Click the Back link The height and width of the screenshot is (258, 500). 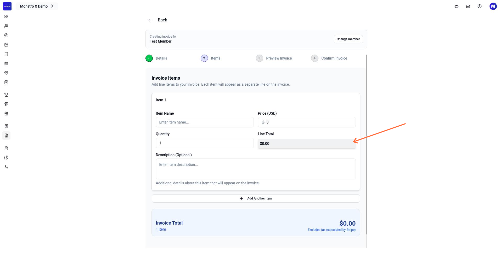[162, 20]
